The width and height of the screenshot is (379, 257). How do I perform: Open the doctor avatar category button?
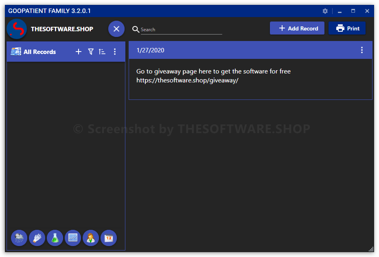(x=91, y=238)
